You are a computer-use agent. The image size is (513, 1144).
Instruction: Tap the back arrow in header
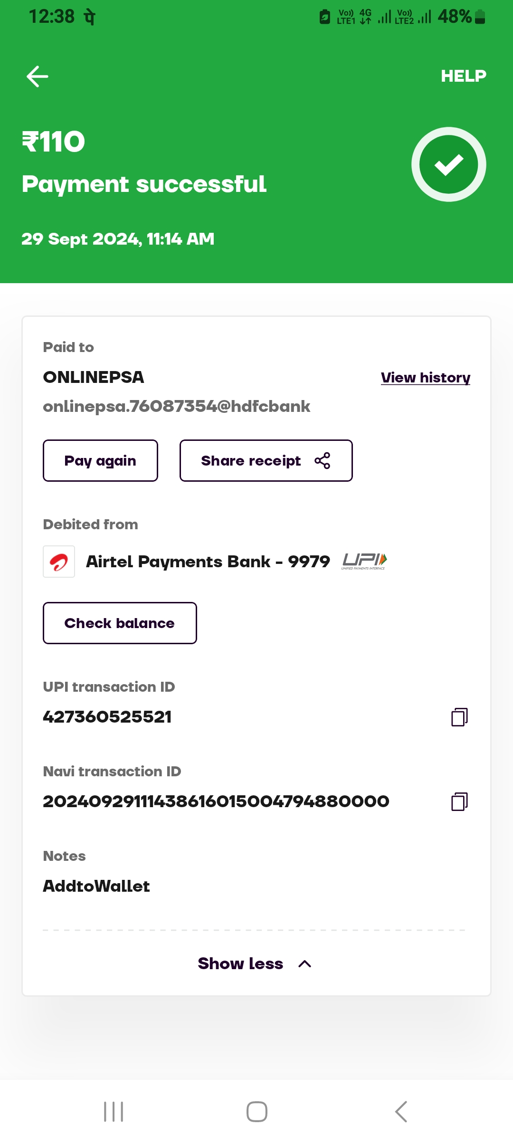pyautogui.click(x=38, y=76)
